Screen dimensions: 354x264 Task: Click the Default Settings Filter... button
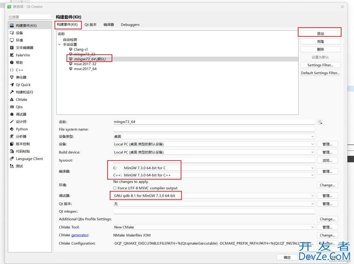pyautogui.click(x=320, y=73)
